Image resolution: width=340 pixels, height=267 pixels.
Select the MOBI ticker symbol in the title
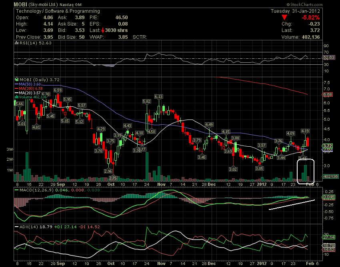coord(20,4)
